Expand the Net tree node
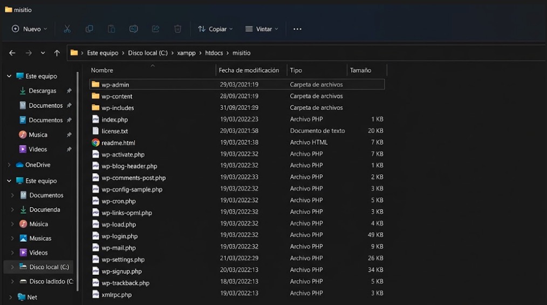 click(10, 297)
